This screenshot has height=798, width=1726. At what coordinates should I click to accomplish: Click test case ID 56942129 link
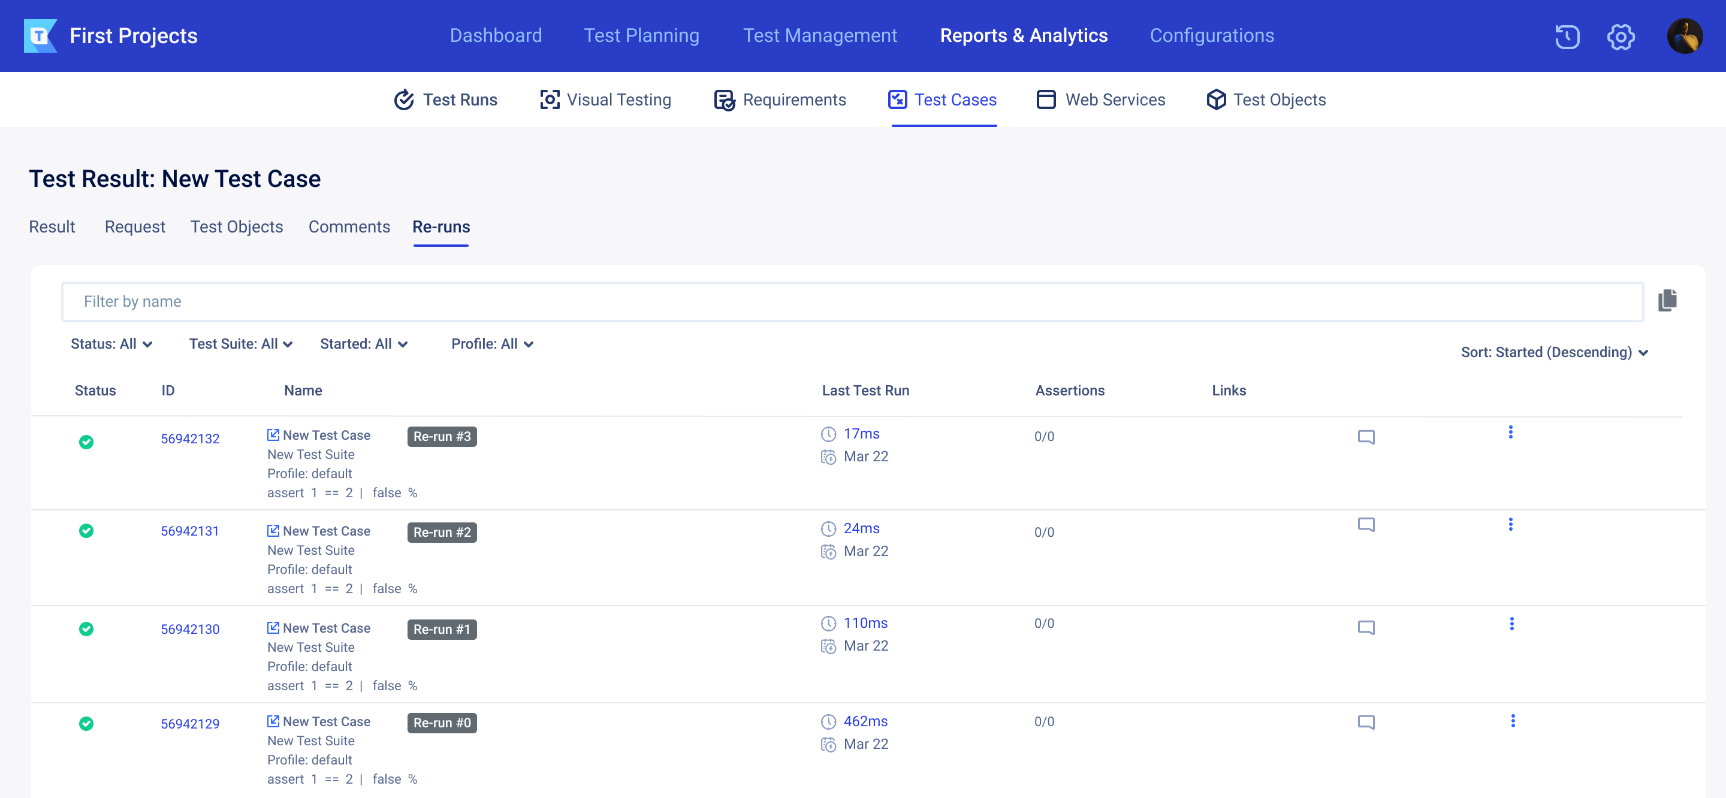coord(189,723)
